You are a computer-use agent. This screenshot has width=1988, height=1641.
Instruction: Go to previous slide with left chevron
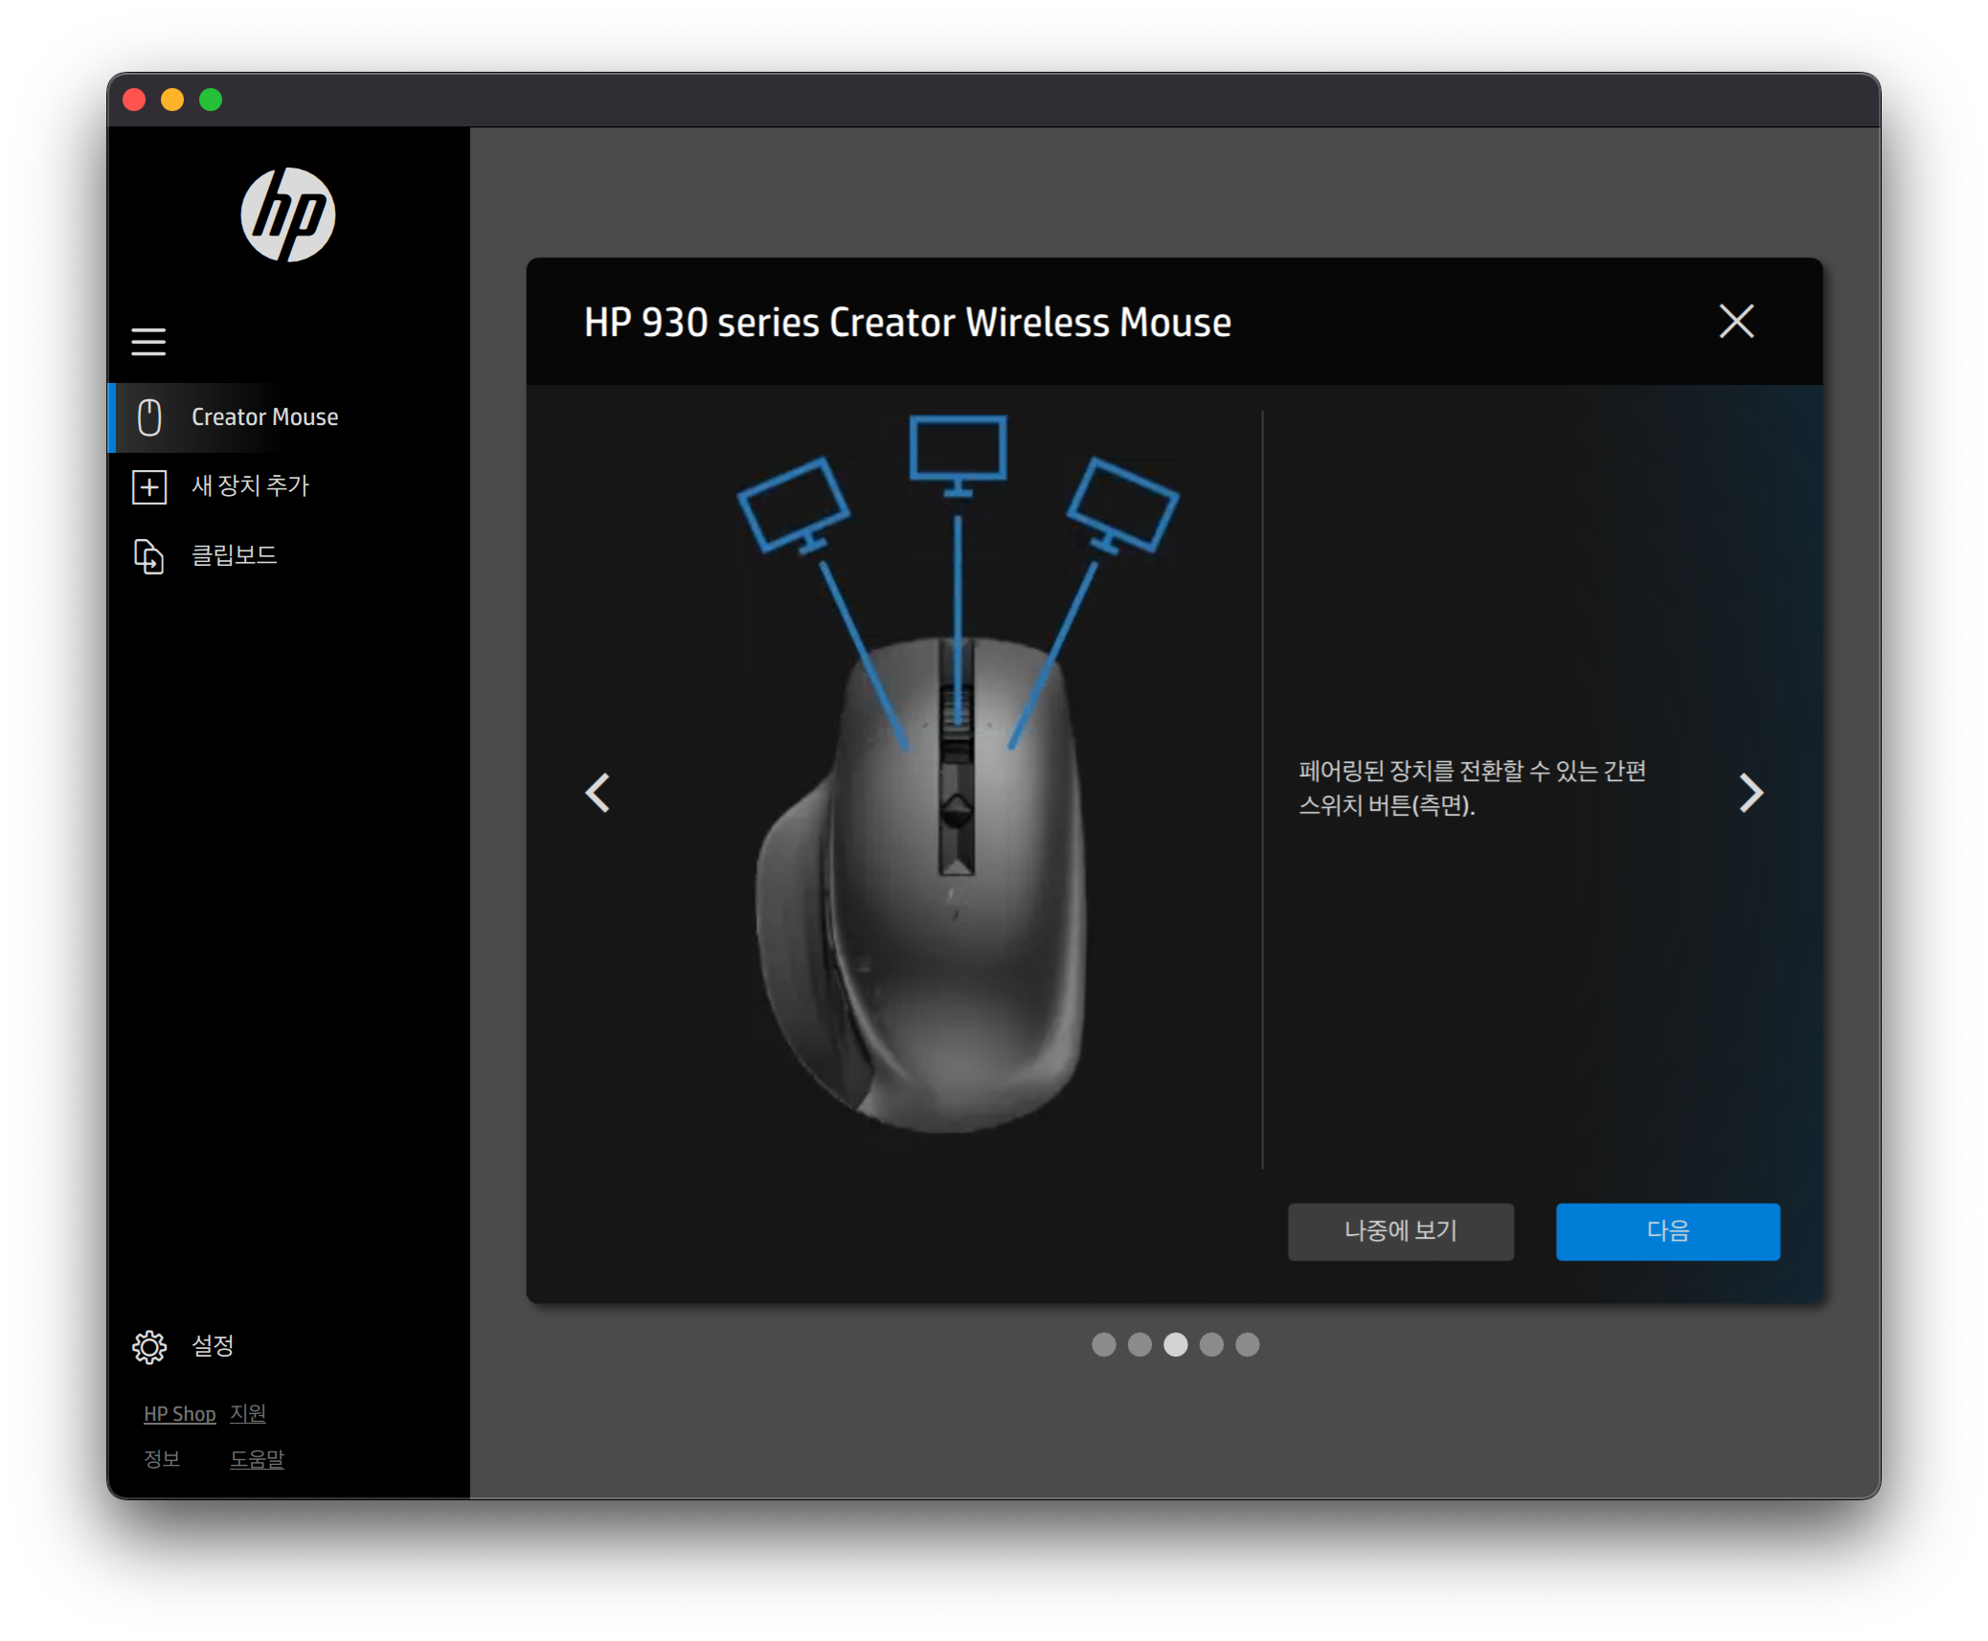coord(598,793)
